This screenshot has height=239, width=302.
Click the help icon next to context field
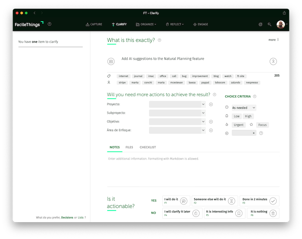click(x=261, y=133)
